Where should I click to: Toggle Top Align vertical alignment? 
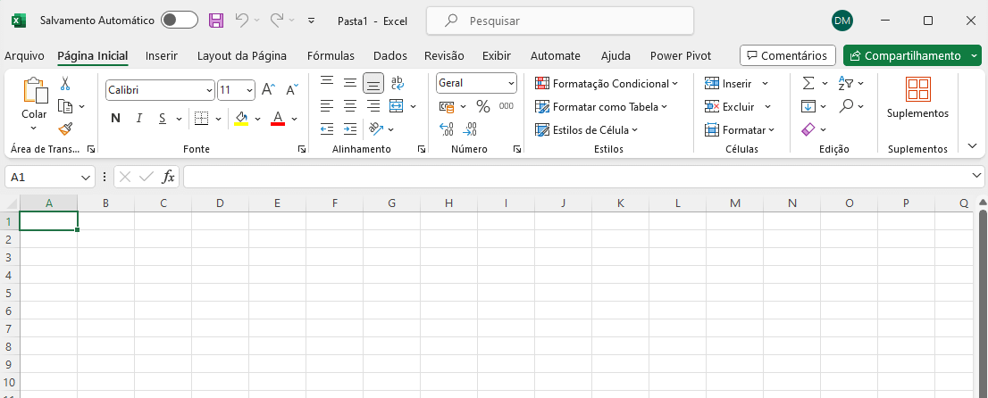[x=326, y=82]
